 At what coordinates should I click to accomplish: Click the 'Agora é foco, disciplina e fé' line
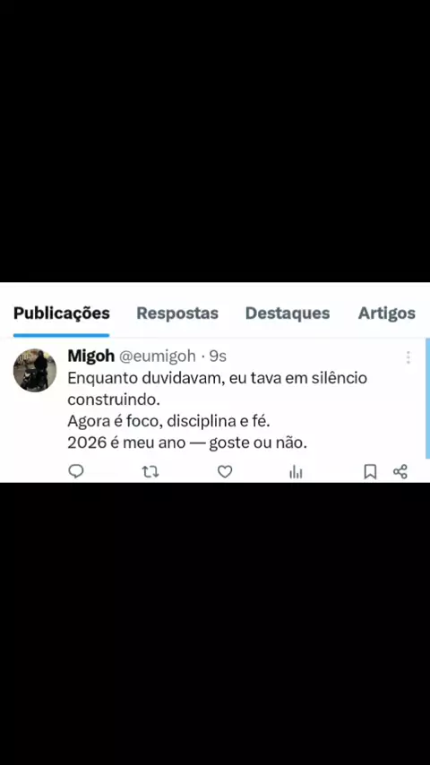coord(168,422)
